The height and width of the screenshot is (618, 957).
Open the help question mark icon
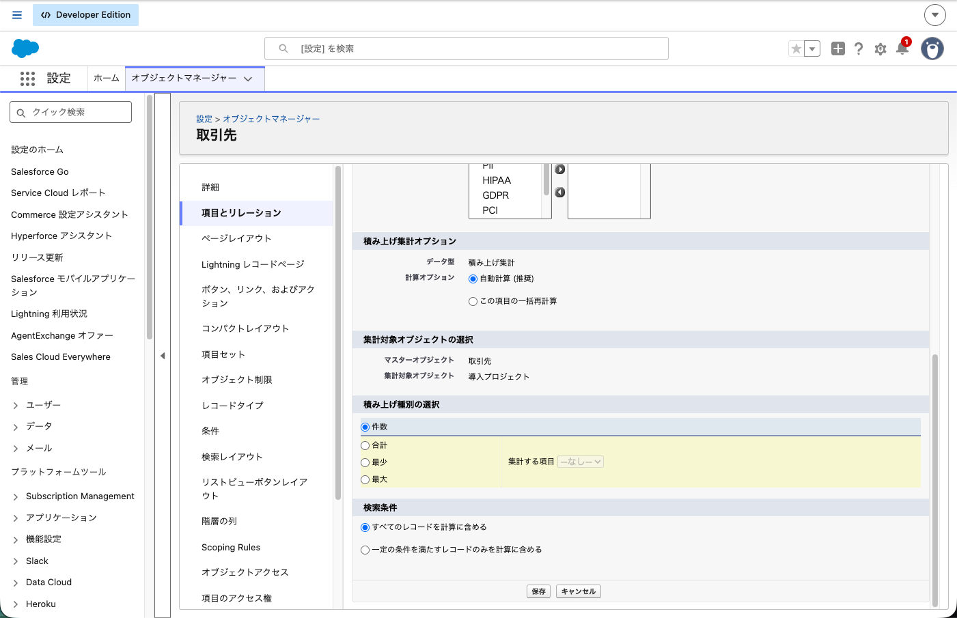click(x=859, y=48)
